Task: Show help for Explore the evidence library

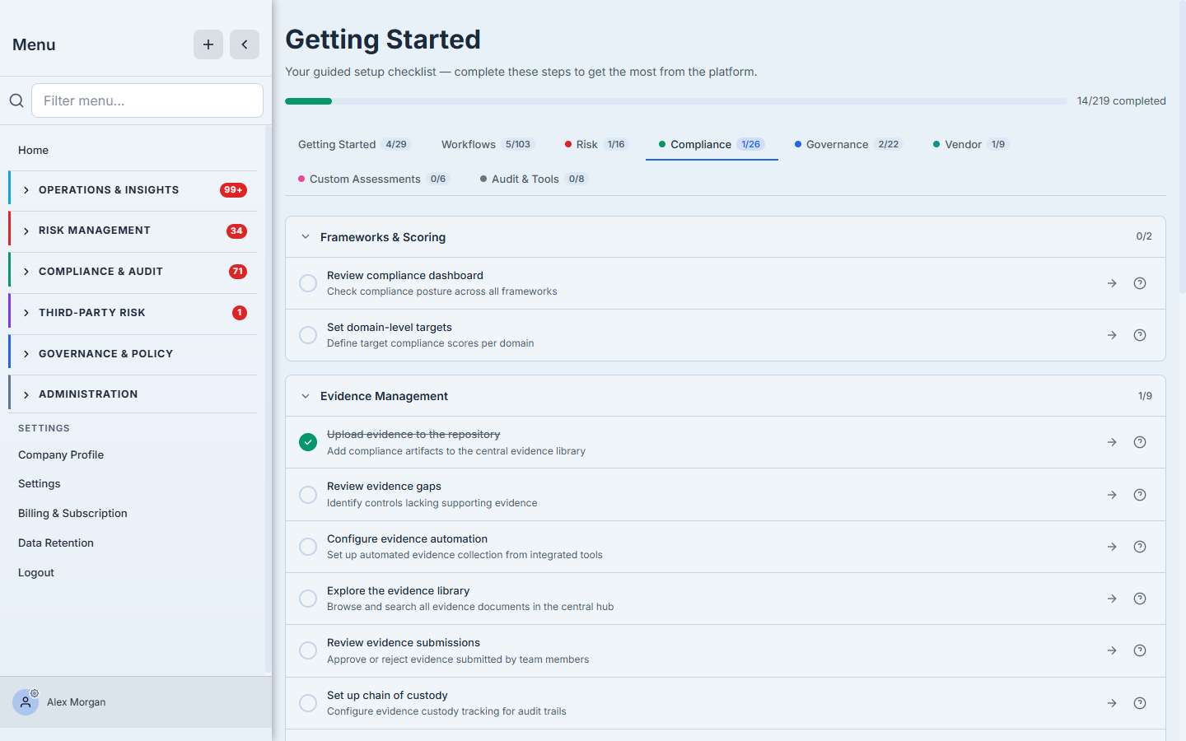Action: (1140, 599)
